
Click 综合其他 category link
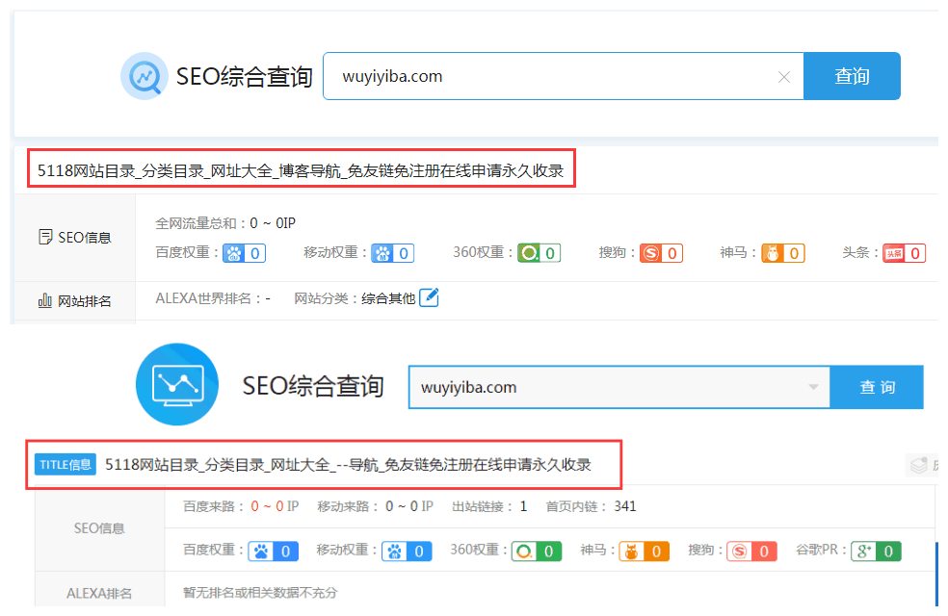[x=388, y=298]
